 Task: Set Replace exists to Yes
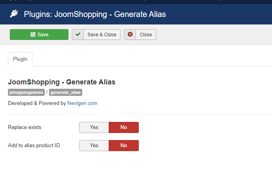(x=94, y=127)
